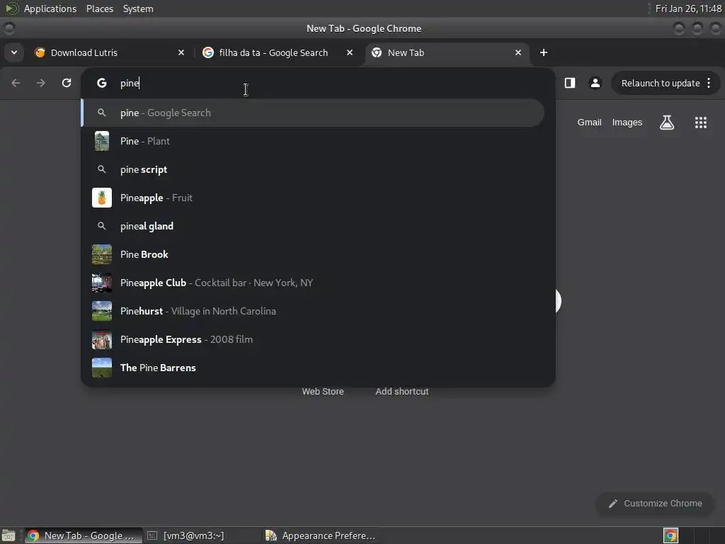This screenshot has width=725, height=544.
Task: Select the 'Pineapple Club' cocktail bar suggestion
Action: [313, 283]
